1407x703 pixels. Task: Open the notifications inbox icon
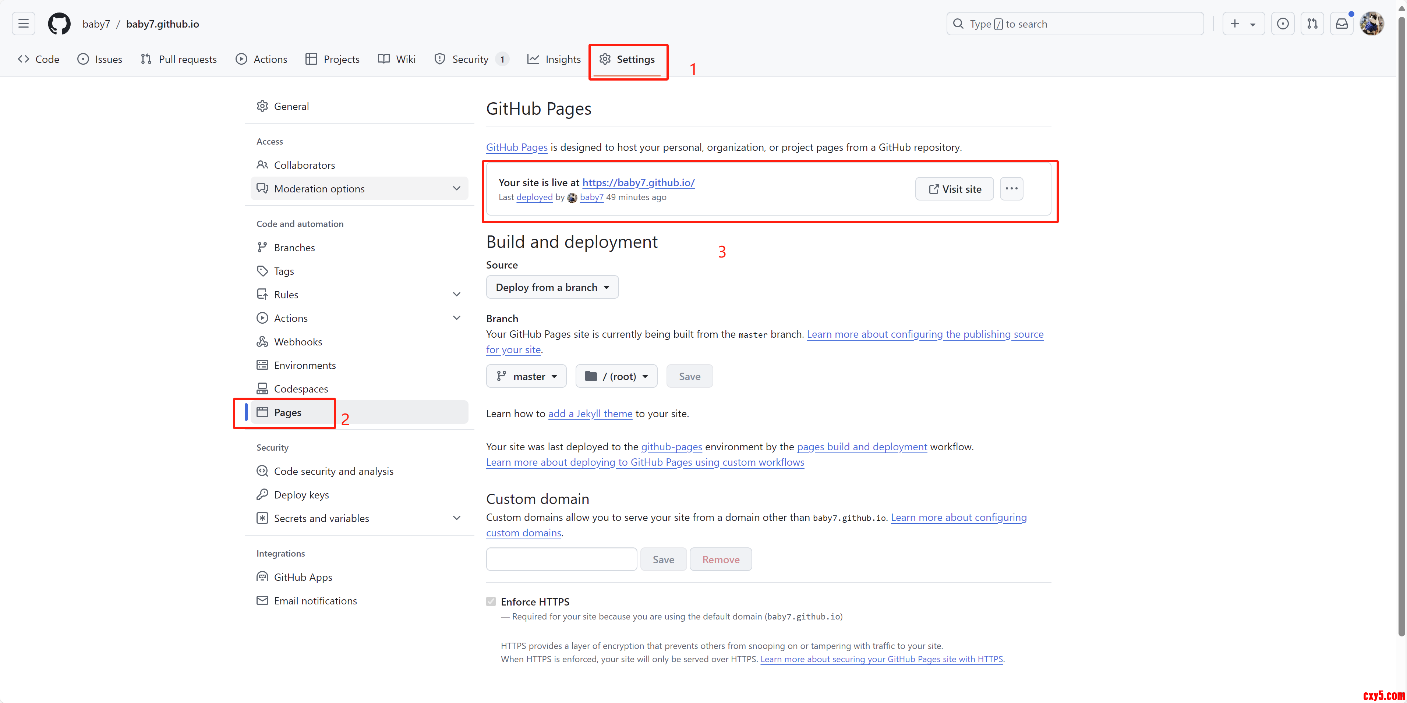tap(1341, 24)
